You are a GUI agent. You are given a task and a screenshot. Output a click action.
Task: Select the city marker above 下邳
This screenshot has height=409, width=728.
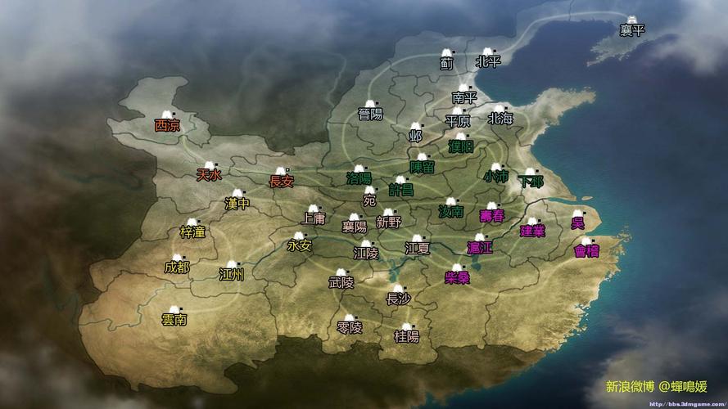click(530, 172)
